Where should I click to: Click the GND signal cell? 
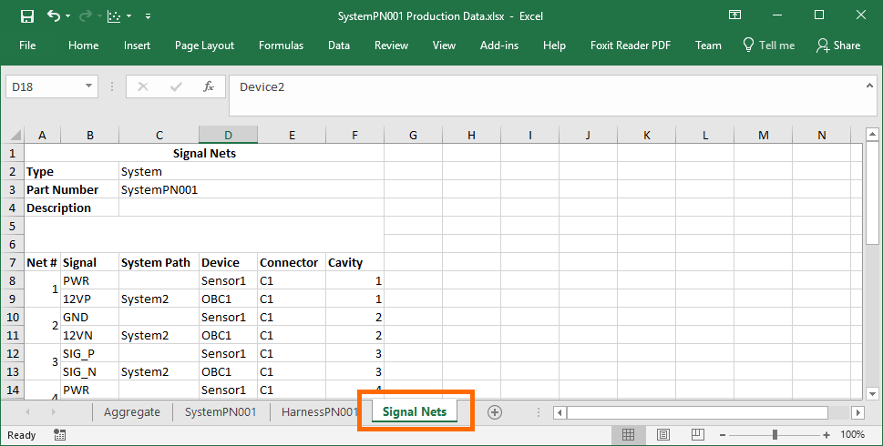coord(89,317)
